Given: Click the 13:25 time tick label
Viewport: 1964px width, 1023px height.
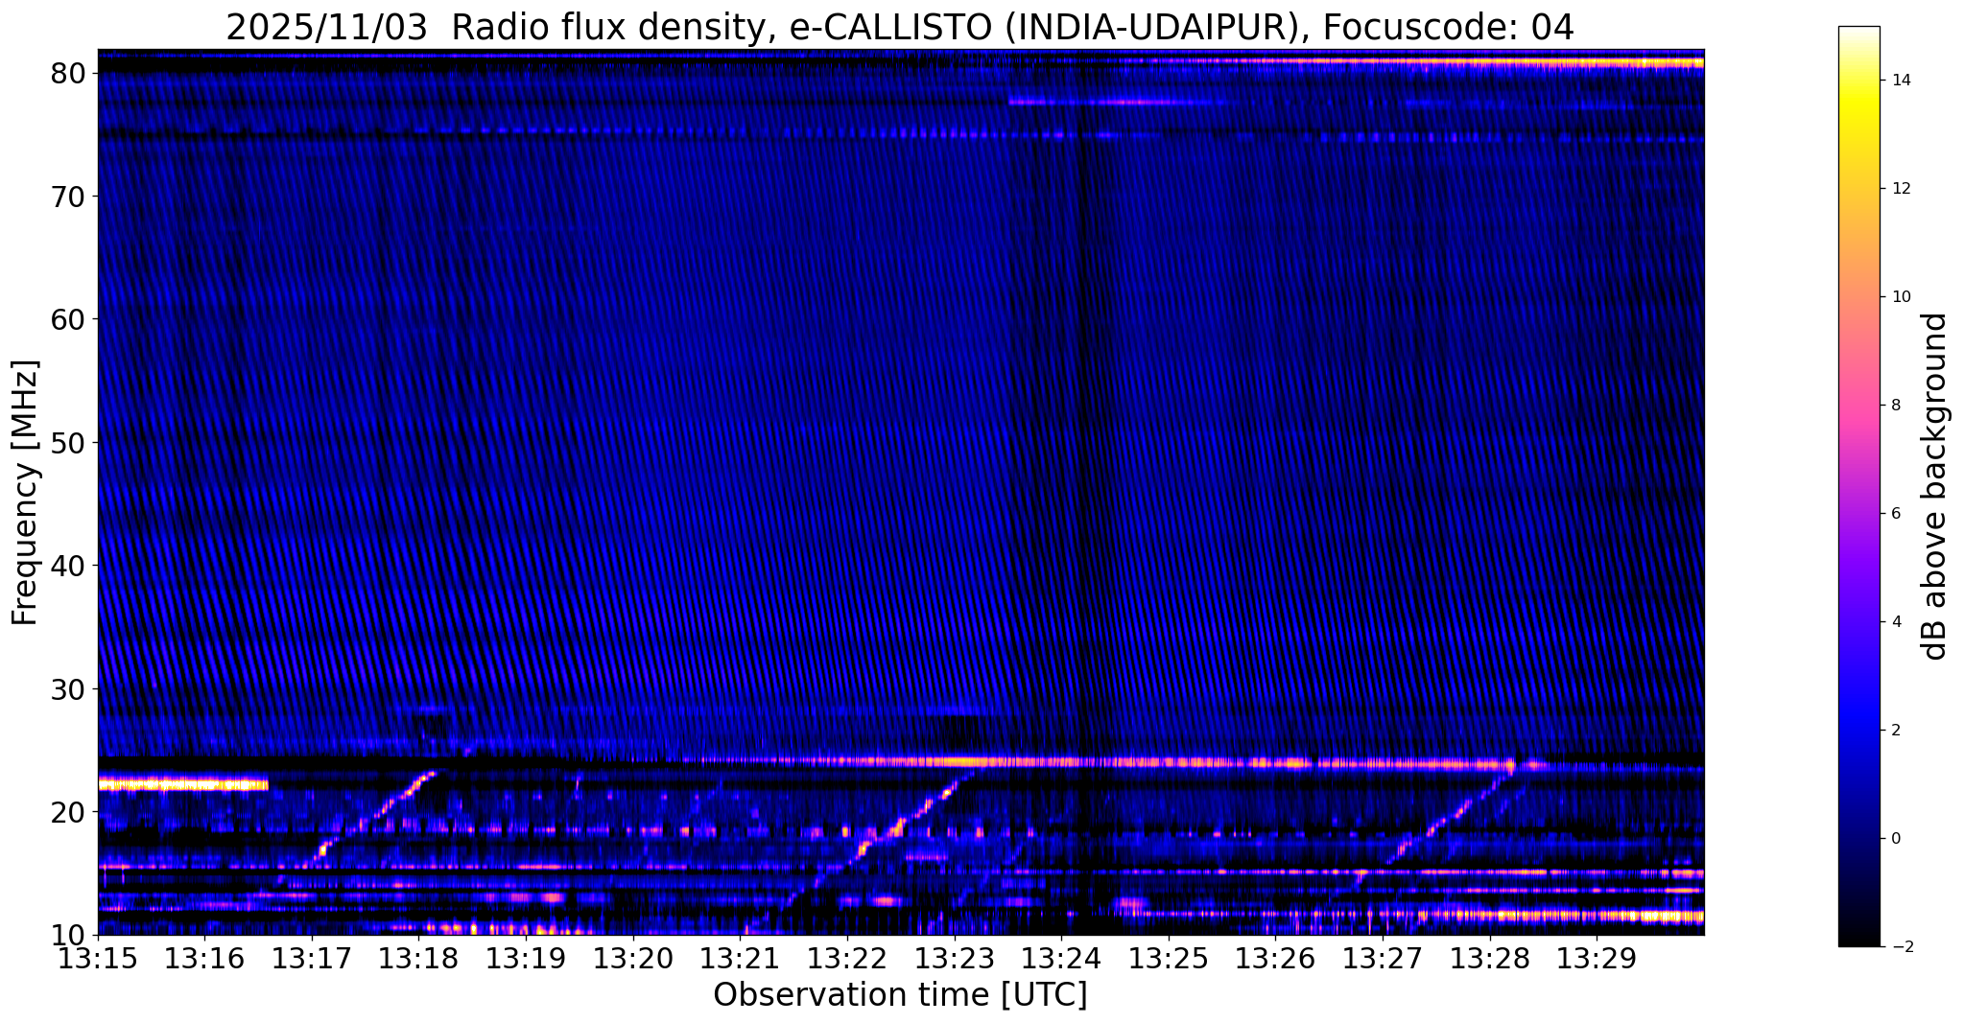Looking at the screenshot, I should pos(1169,959).
